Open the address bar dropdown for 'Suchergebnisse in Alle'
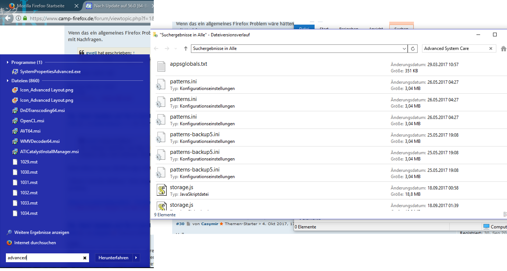The image size is (507, 271). pyautogui.click(x=403, y=48)
